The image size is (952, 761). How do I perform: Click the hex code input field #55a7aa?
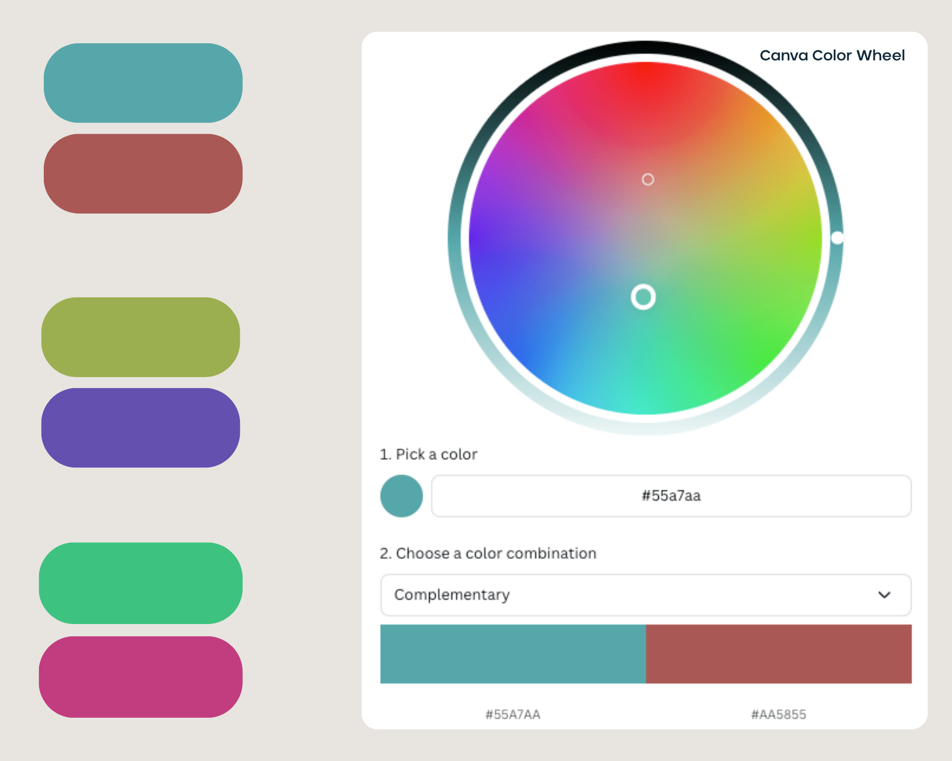[671, 496]
